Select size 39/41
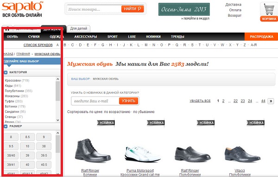This screenshot has height=177, width=278. coord(11,164)
